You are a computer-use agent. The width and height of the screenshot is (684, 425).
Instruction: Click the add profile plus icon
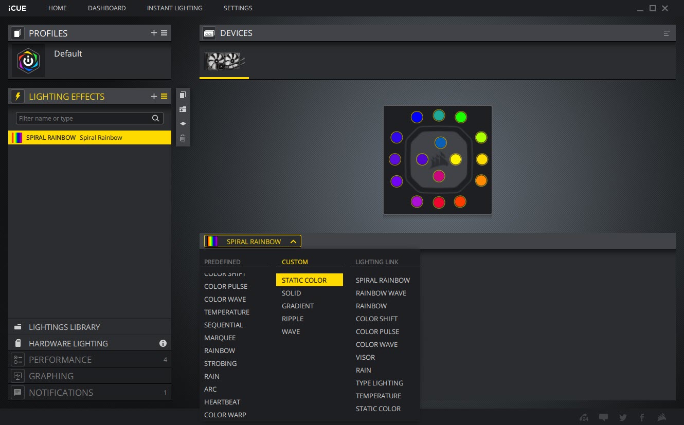(154, 33)
